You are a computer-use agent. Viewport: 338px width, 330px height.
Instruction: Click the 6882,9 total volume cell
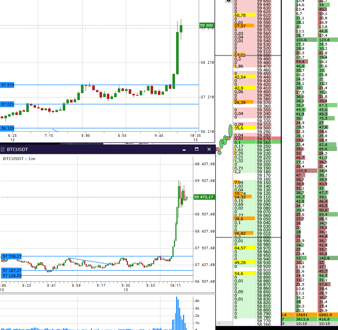pyautogui.click(x=328, y=315)
